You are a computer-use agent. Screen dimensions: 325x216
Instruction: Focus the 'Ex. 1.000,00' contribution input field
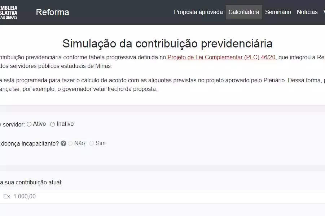pyautogui.click(x=162, y=197)
